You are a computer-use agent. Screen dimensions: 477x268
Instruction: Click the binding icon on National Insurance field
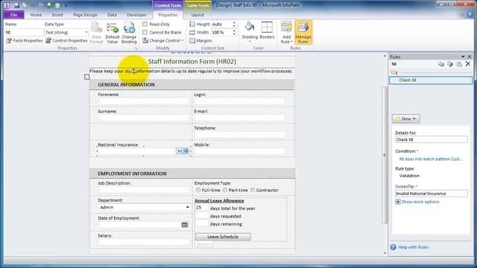(186, 150)
